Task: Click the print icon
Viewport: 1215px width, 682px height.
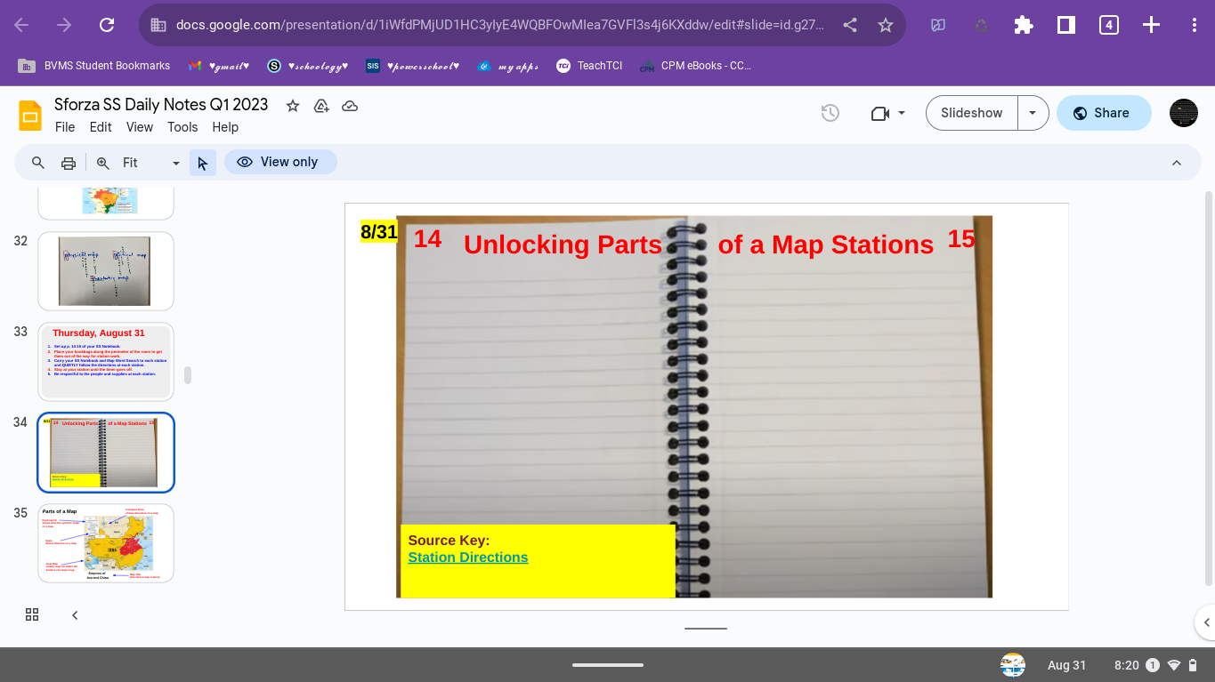Action: [69, 163]
